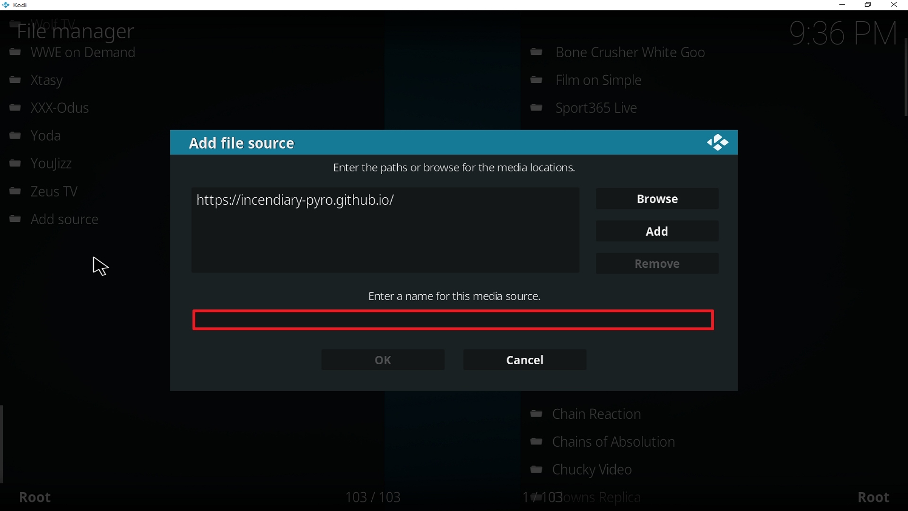Click the Add path button
This screenshot has height=511, width=908.
[657, 231]
